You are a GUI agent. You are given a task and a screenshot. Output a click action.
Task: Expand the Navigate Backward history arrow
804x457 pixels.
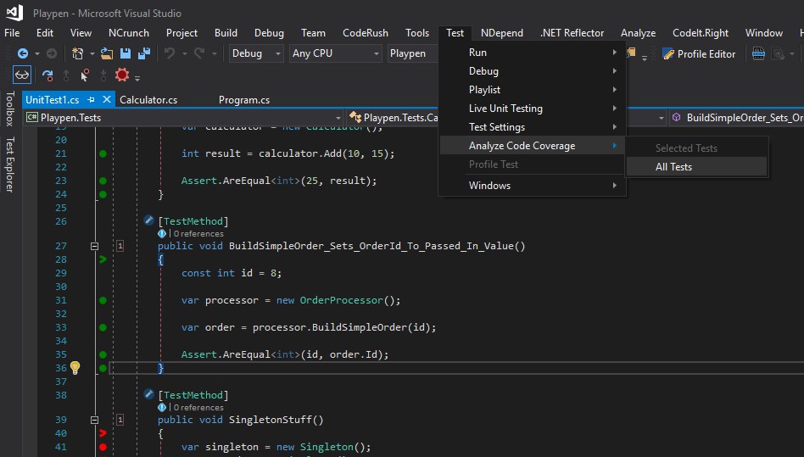tap(37, 53)
